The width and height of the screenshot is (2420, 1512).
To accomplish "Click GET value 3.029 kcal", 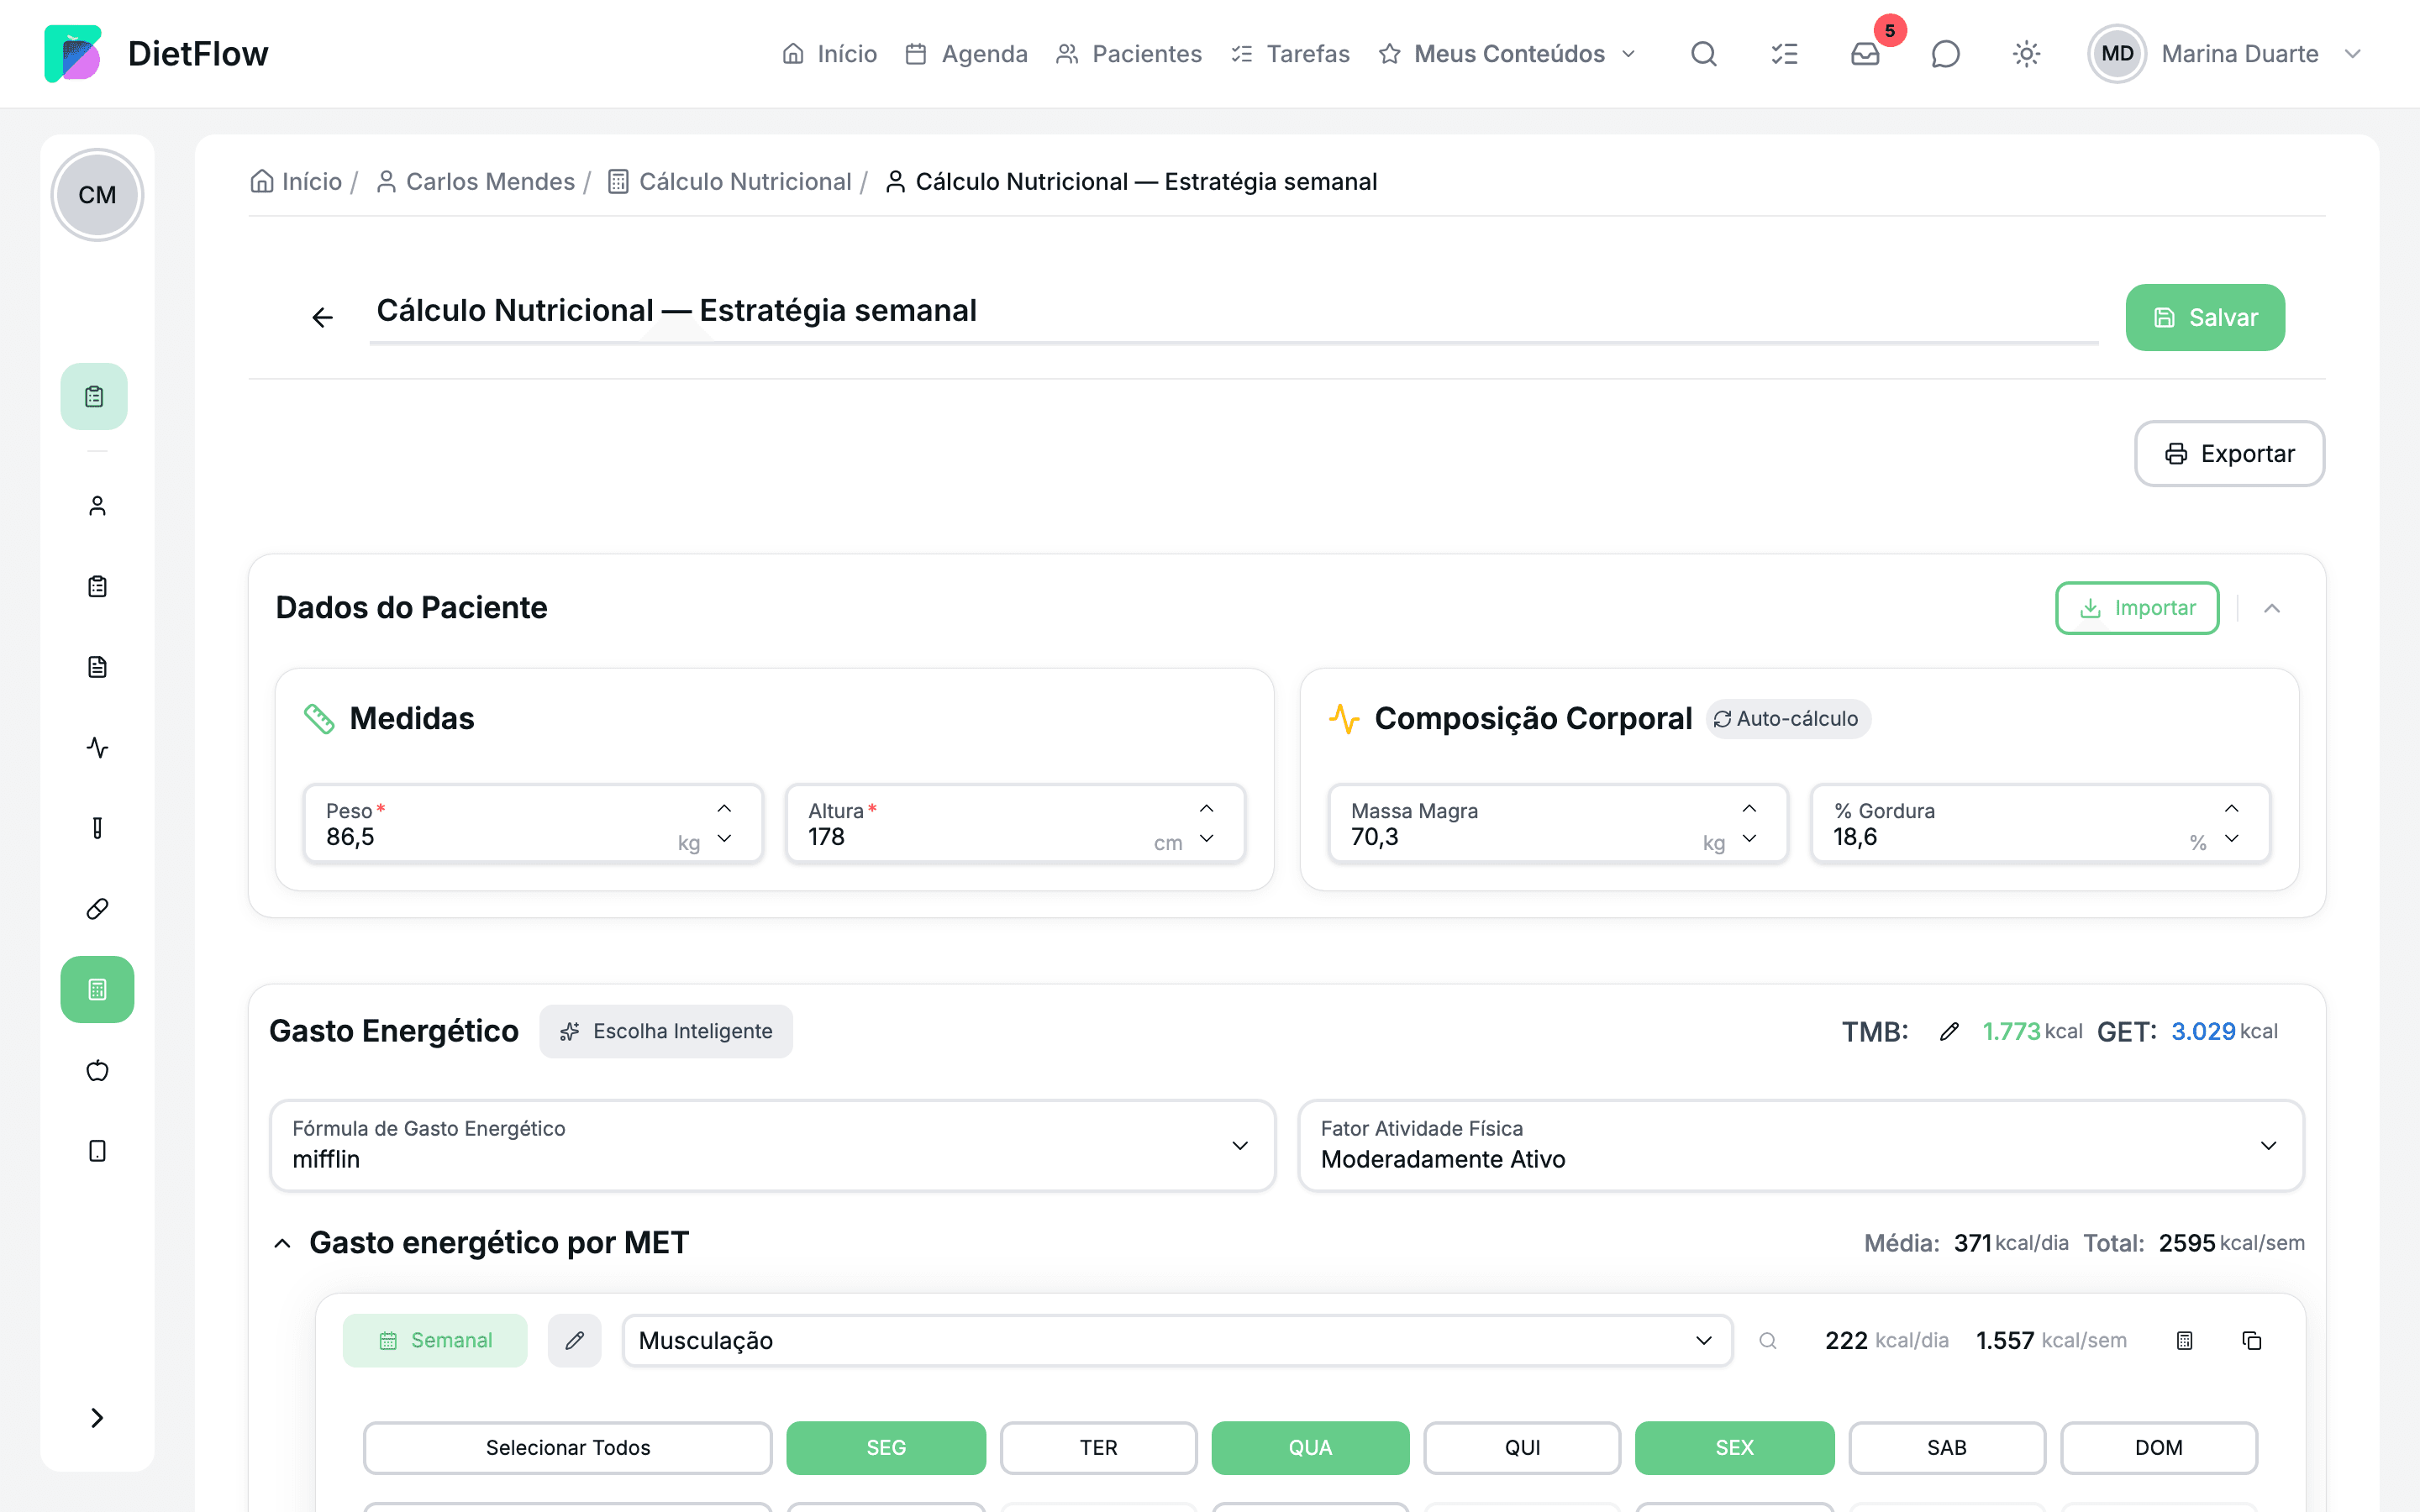I will point(2224,1031).
